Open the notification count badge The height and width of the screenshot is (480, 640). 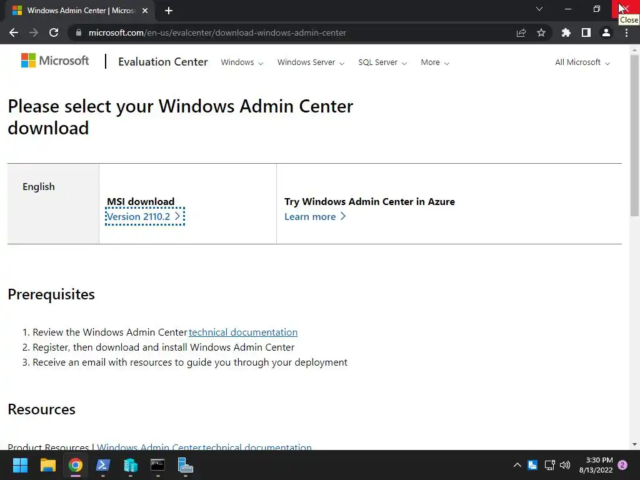[x=622, y=465]
